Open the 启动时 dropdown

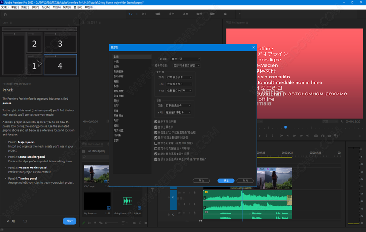(x=185, y=59)
